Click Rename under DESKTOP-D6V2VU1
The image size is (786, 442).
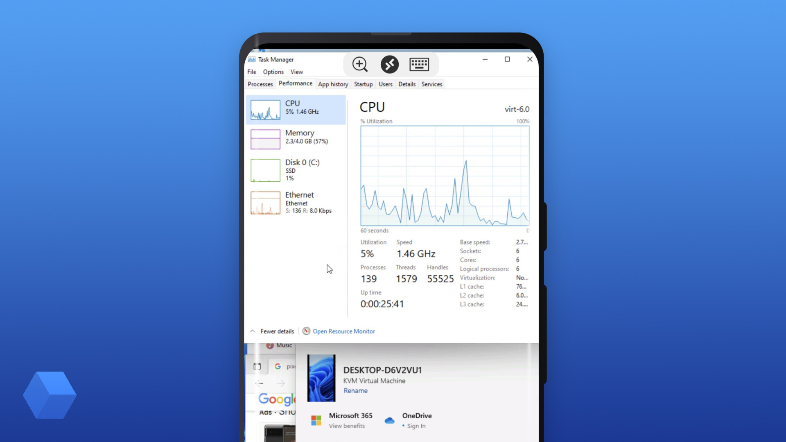coord(355,390)
